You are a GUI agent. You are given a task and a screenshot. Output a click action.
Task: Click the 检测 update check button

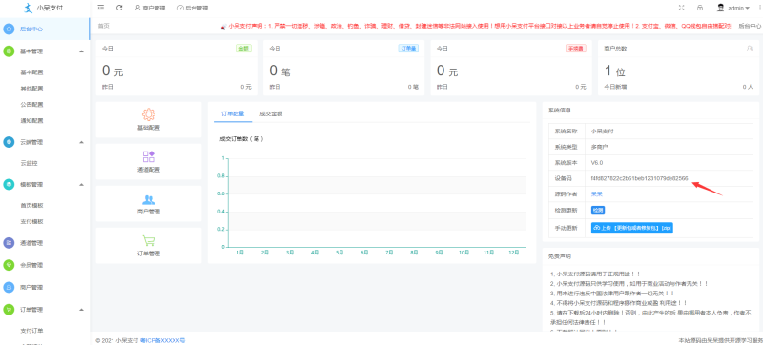point(598,210)
